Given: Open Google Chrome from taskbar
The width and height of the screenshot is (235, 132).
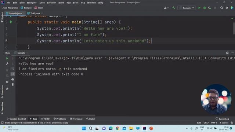Looking at the screenshot, I should click(117, 128).
